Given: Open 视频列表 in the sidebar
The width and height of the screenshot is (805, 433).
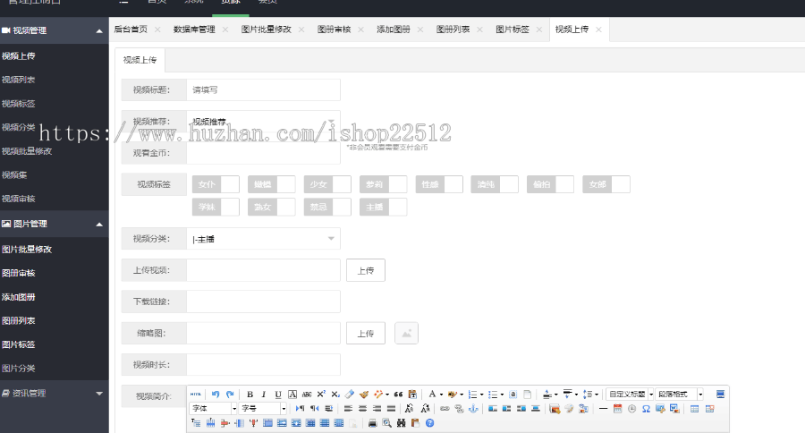Looking at the screenshot, I should coord(19,80).
